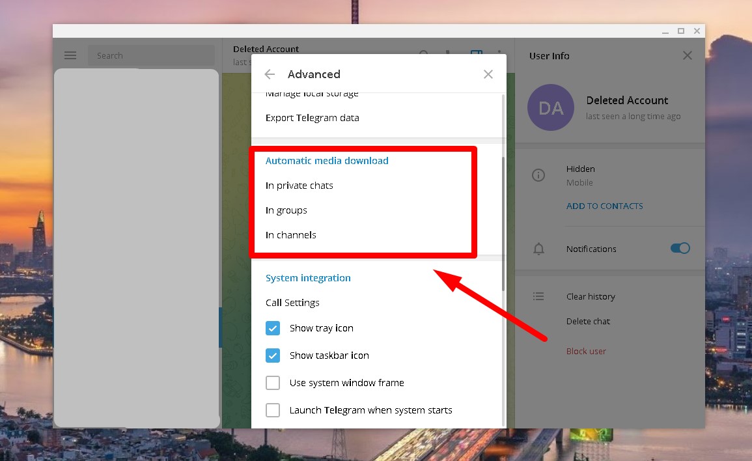Open the hamburger main menu
The width and height of the screenshot is (752, 461).
tap(70, 55)
